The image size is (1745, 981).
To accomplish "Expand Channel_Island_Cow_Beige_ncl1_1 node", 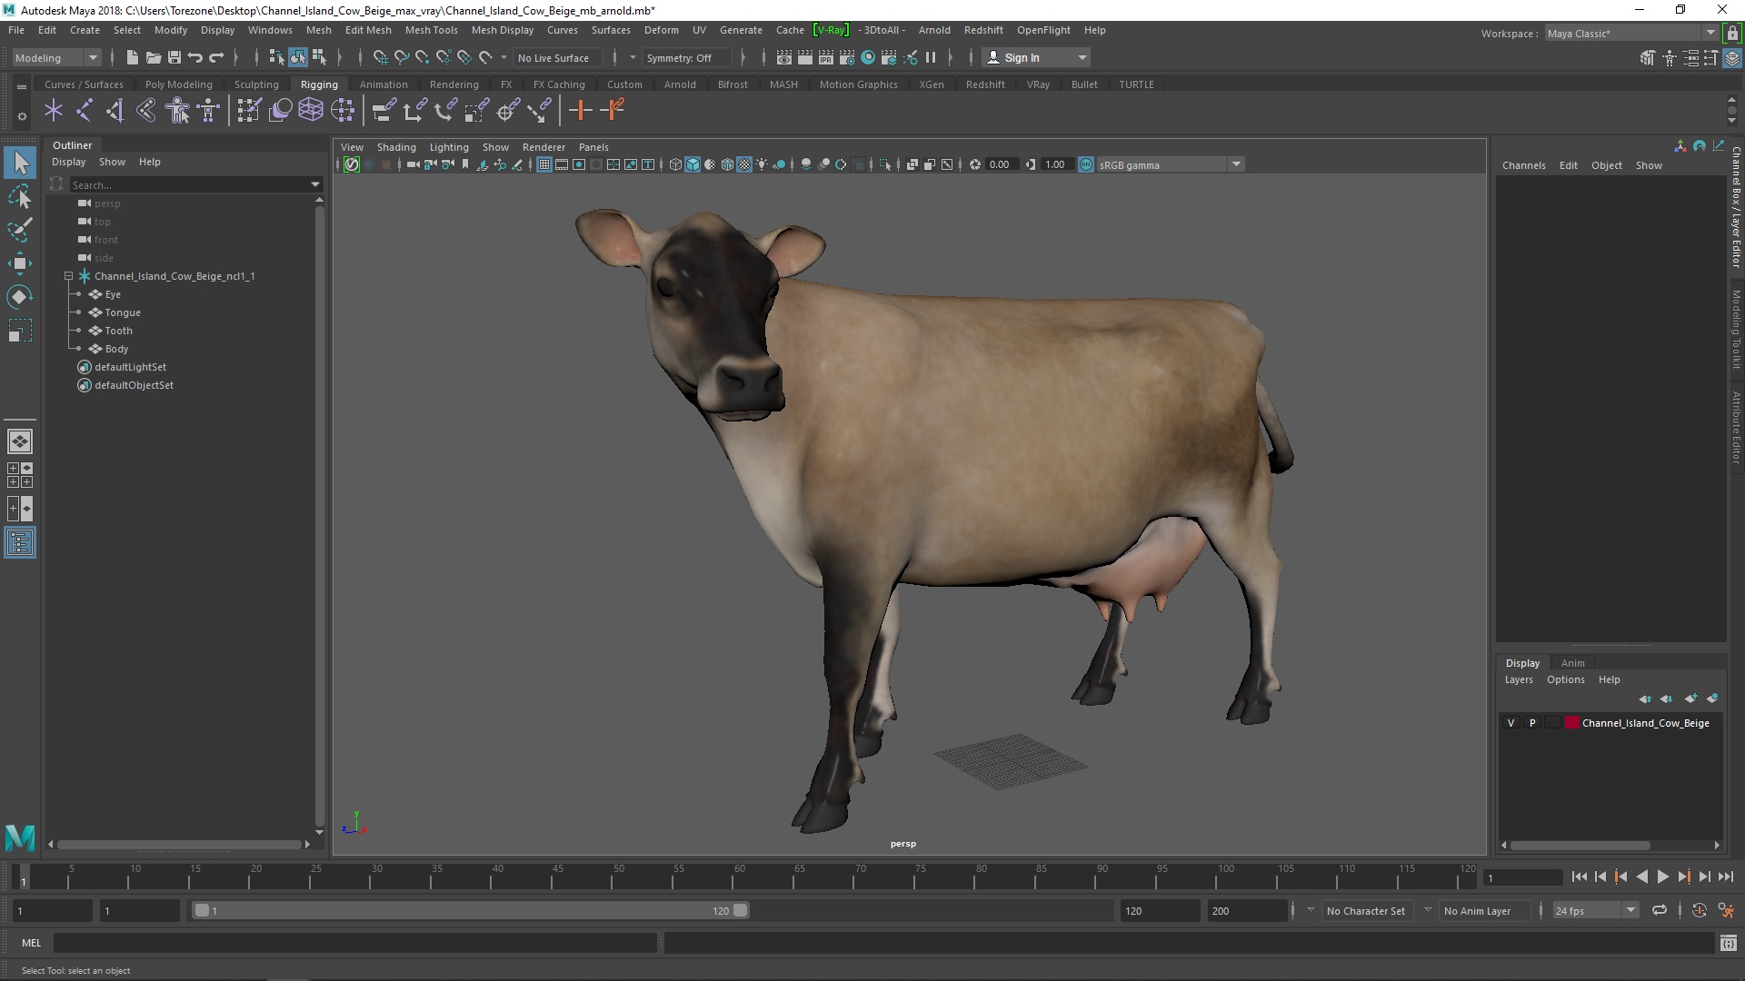I will click(67, 275).
